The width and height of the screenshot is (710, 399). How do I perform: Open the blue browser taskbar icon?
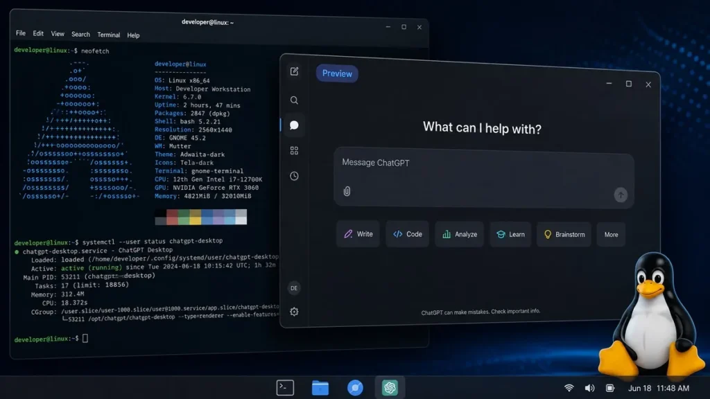point(355,388)
